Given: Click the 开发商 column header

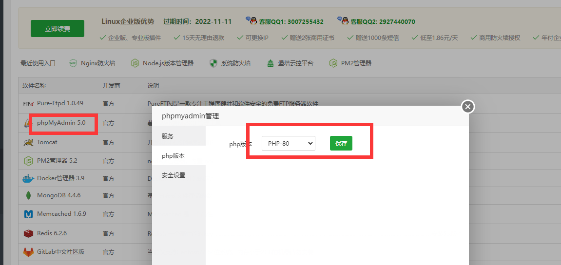Looking at the screenshot, I should [x=111, y=86].
